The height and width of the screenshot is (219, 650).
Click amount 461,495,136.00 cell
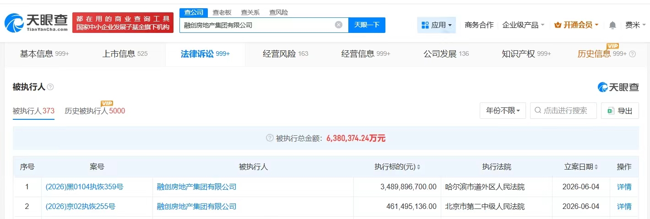[x=397, y=207]
